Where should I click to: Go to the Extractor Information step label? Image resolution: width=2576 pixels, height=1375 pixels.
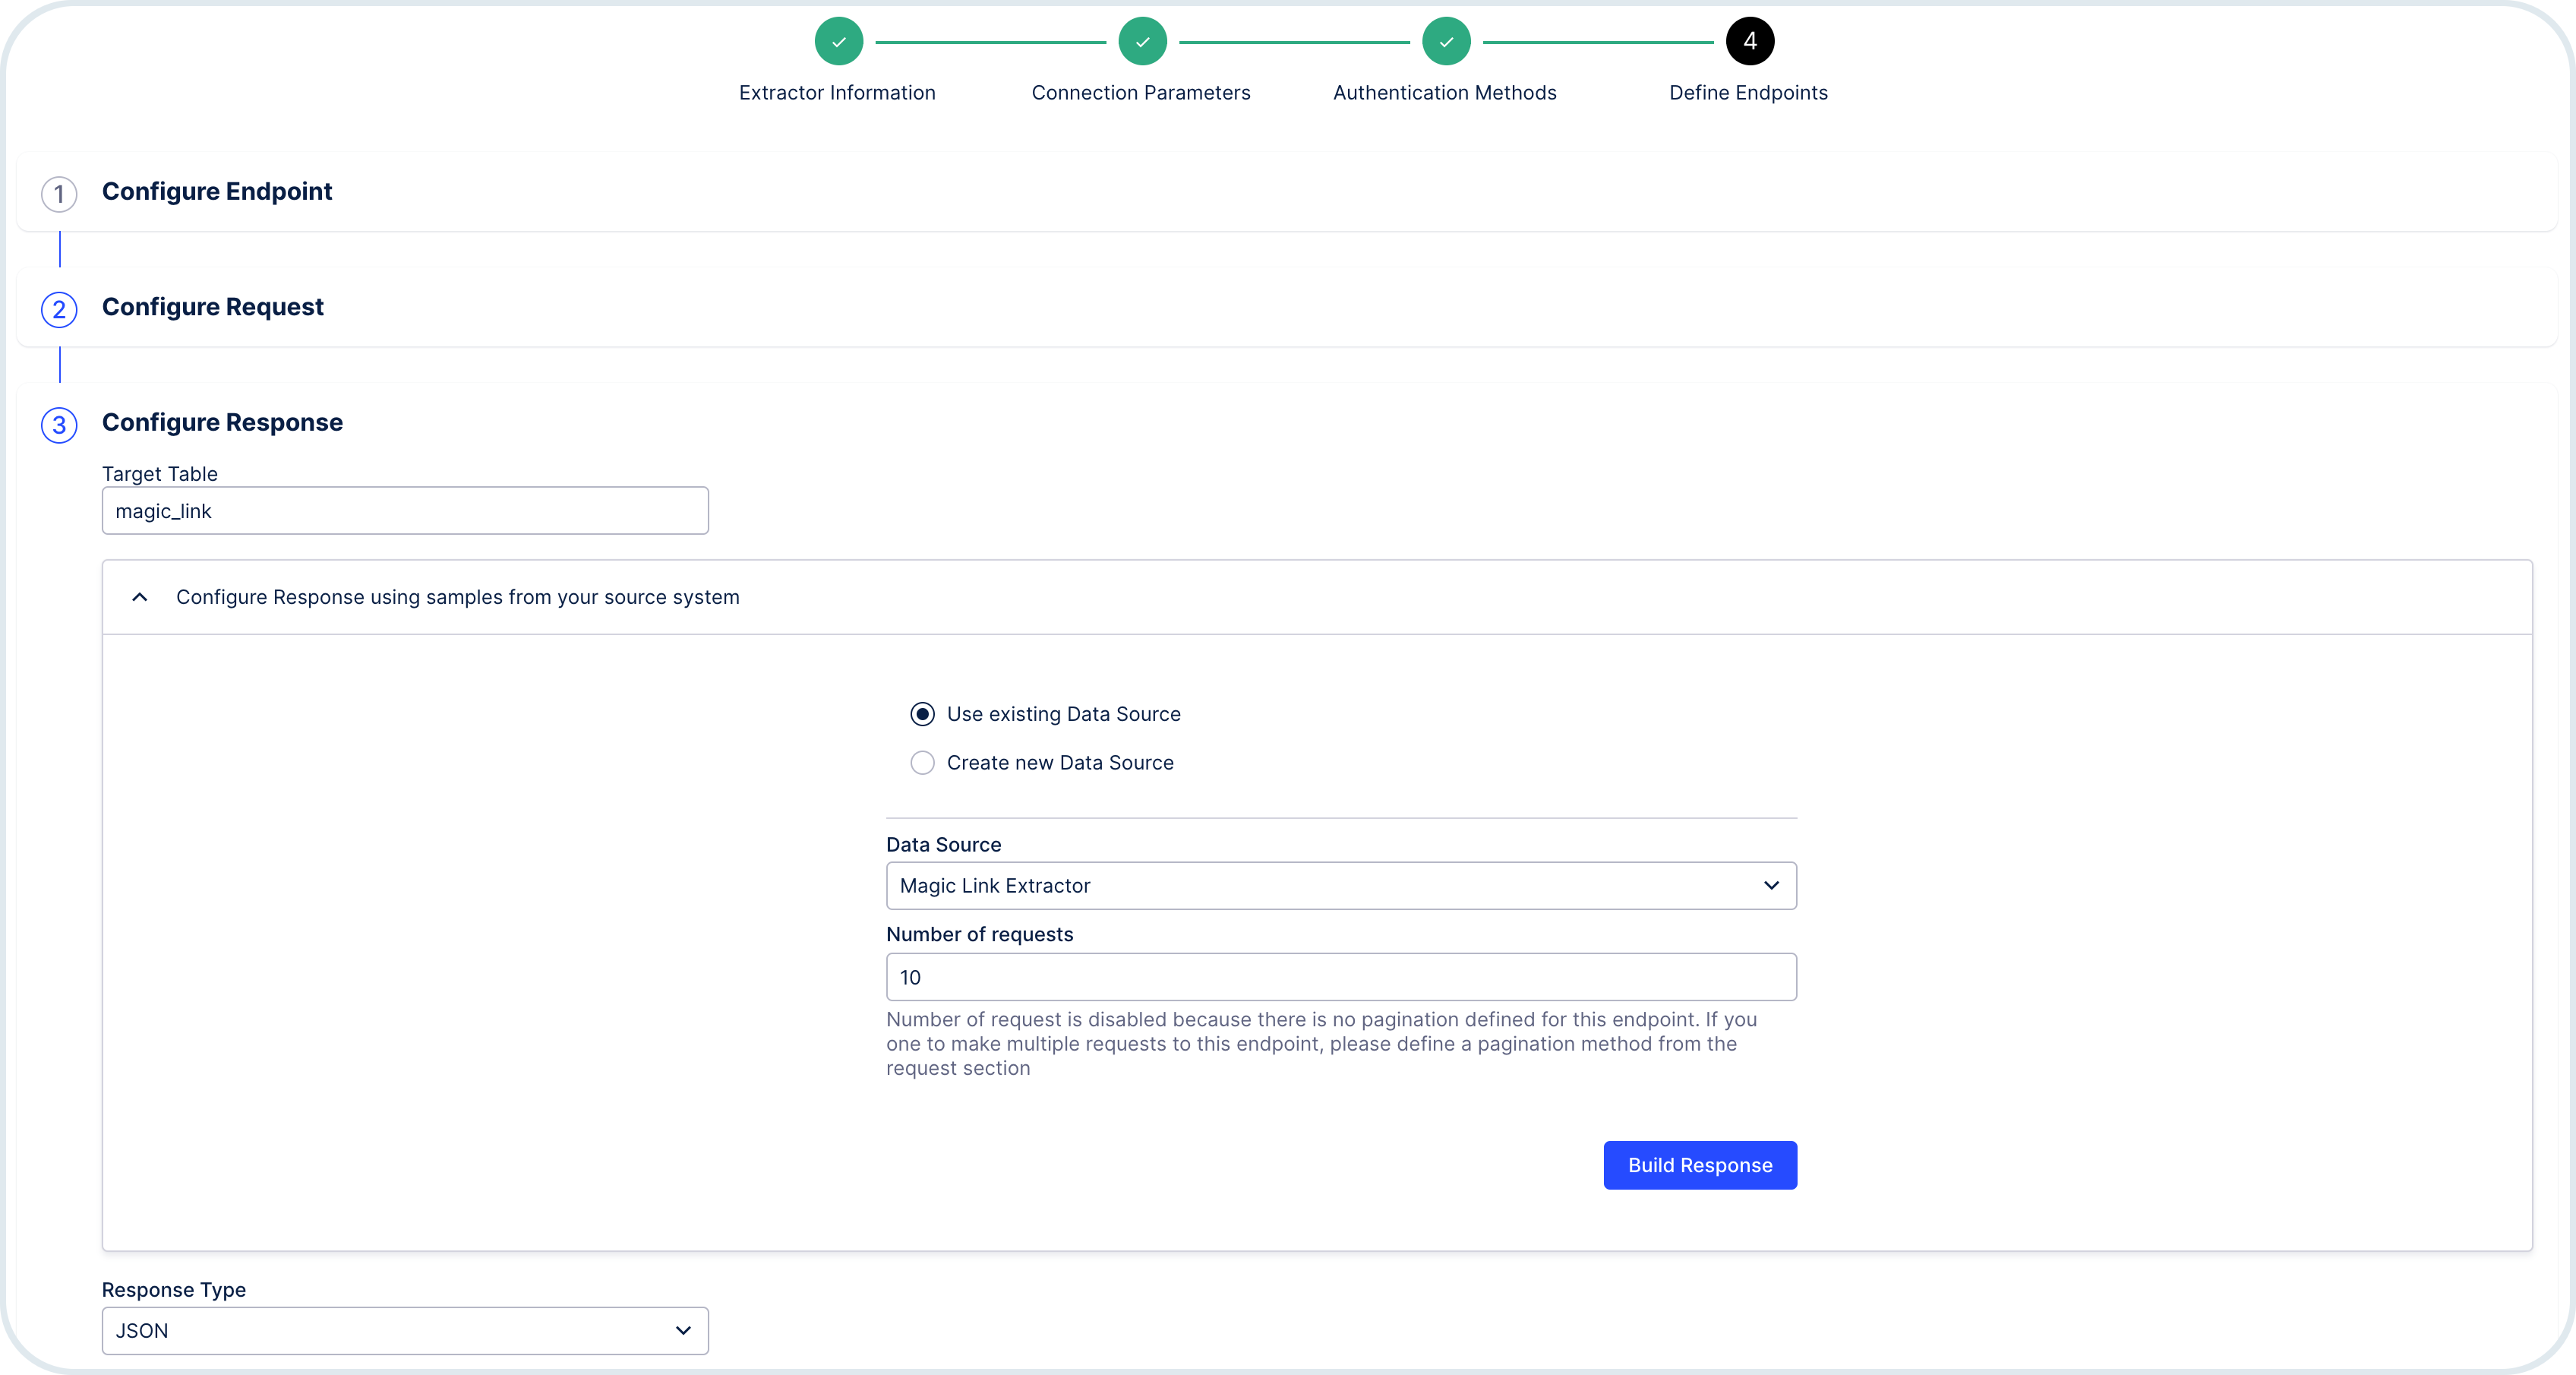837,93
